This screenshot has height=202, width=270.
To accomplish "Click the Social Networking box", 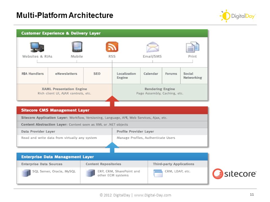I will point(194,75).
